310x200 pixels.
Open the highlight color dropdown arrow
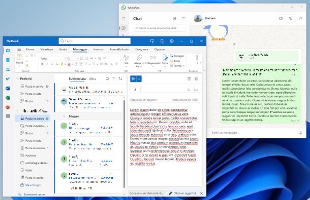tap(65, 64)
